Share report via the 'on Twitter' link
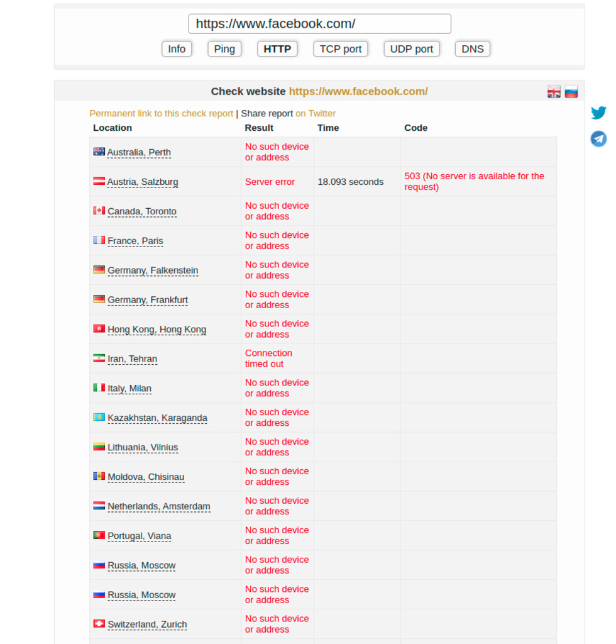616x644 pixels. 316,114
